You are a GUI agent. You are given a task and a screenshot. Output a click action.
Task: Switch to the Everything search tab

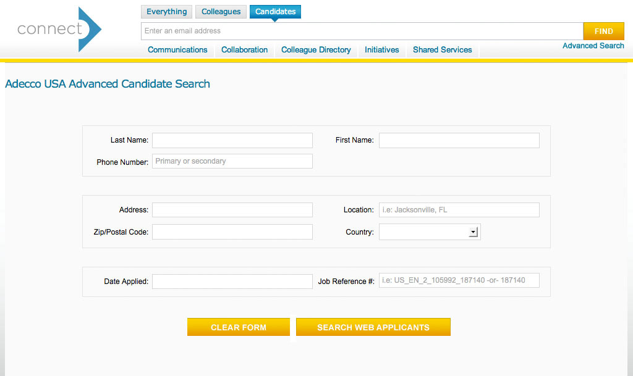(166, 12)
